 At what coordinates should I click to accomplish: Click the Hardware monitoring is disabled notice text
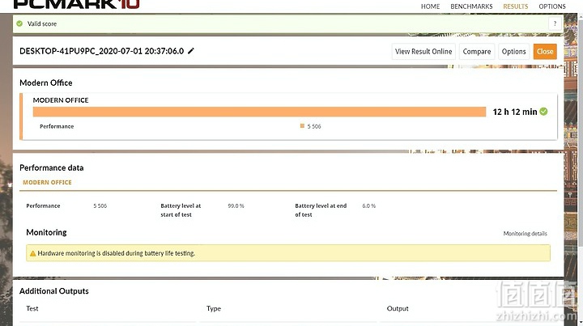[117, 253]
